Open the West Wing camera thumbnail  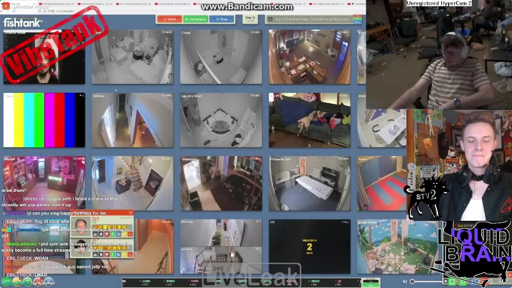[221, 233]
